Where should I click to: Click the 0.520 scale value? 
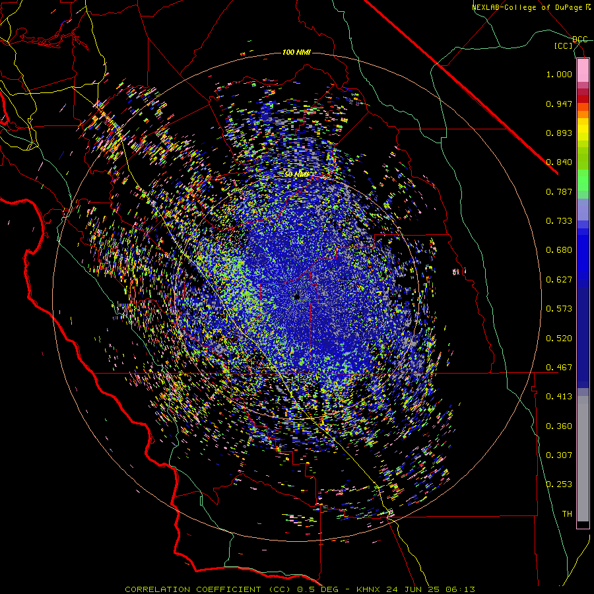point(559,339)
